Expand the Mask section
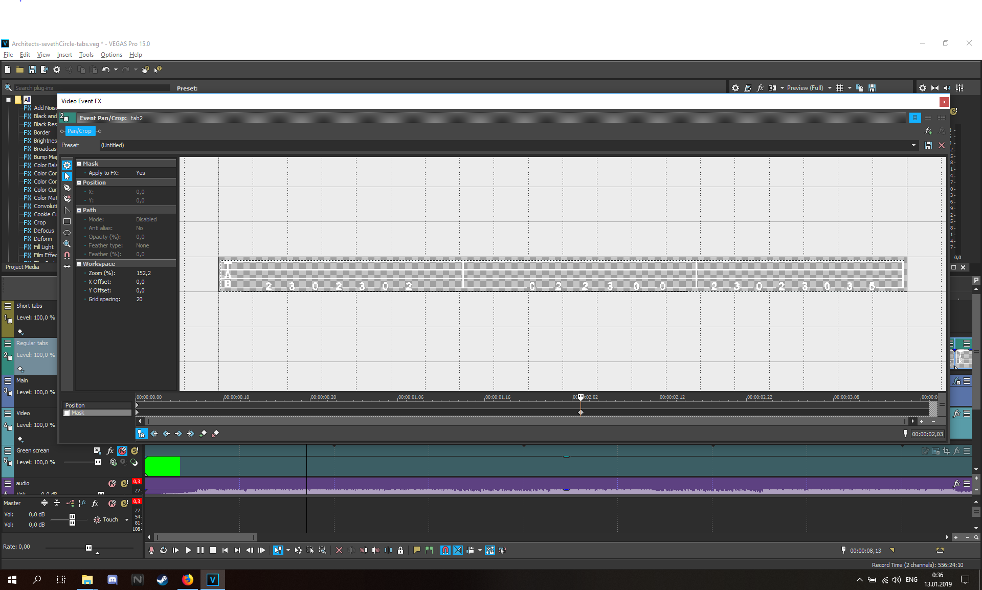Viewport: 982px width, 590px height. click(79, 163)
